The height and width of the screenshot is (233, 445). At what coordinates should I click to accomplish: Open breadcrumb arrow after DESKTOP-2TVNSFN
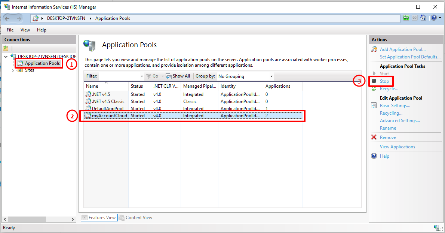click(90, 18)
